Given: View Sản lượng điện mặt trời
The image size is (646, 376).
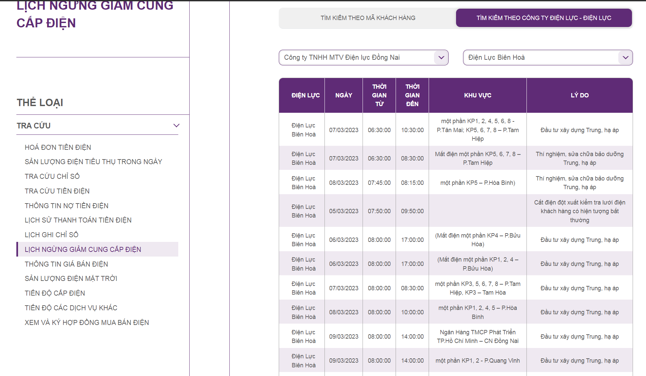Looking at the screenshot, I should pyautogui.click(x=71, y=279).
